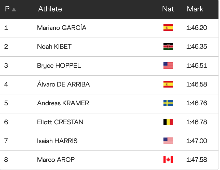
Task: Click the Mark column header
Action: point(195,9)
